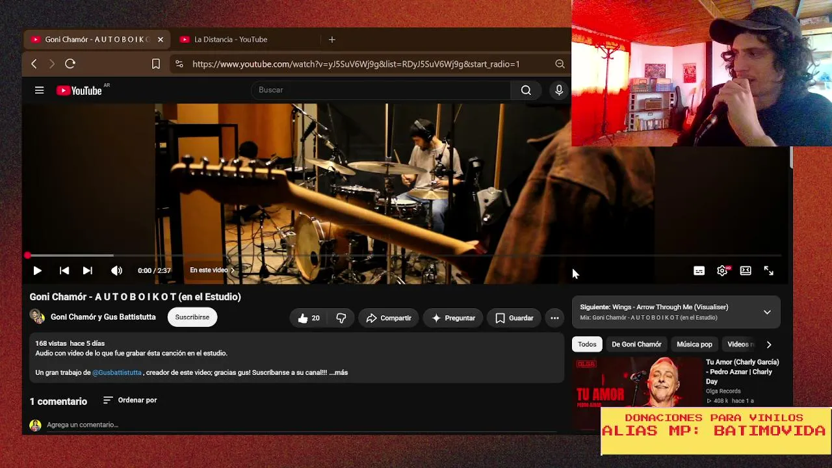Open Goni Chamór channel avatar
This screenshot has height=468, width=832.
(36, 317)
